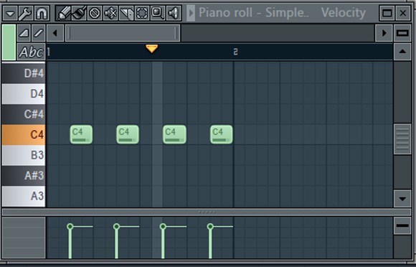Image resolution: width=416 pixels, height=267 pixels.
Task: Toggle the portamento triangle button
Action: coord(24,33)
